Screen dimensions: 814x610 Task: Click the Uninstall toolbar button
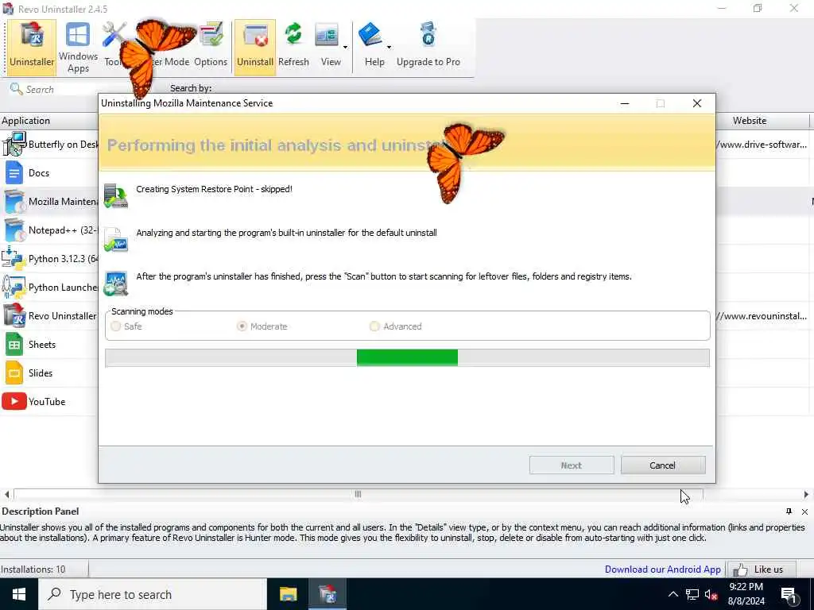(x=255, y=46)
